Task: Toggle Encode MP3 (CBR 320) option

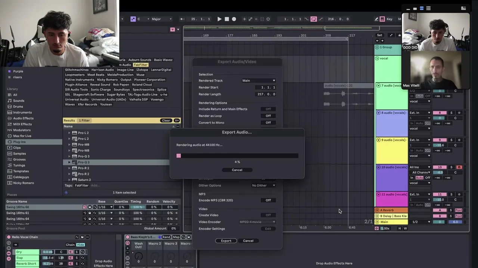Action: pyautogui.click(x=268, y=200)
